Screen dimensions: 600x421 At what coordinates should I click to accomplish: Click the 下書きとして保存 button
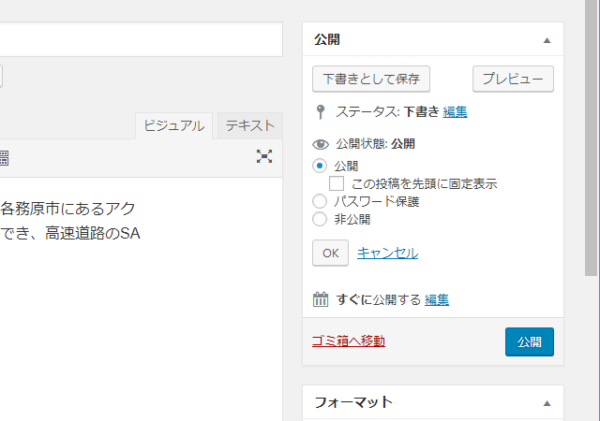(x=370, y=79)
